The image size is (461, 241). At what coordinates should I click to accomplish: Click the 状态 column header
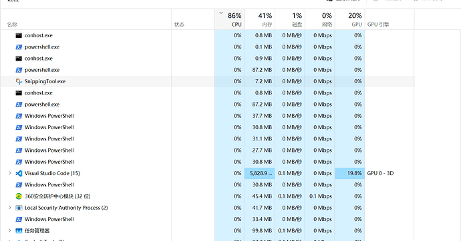click(x=193, y=19)
